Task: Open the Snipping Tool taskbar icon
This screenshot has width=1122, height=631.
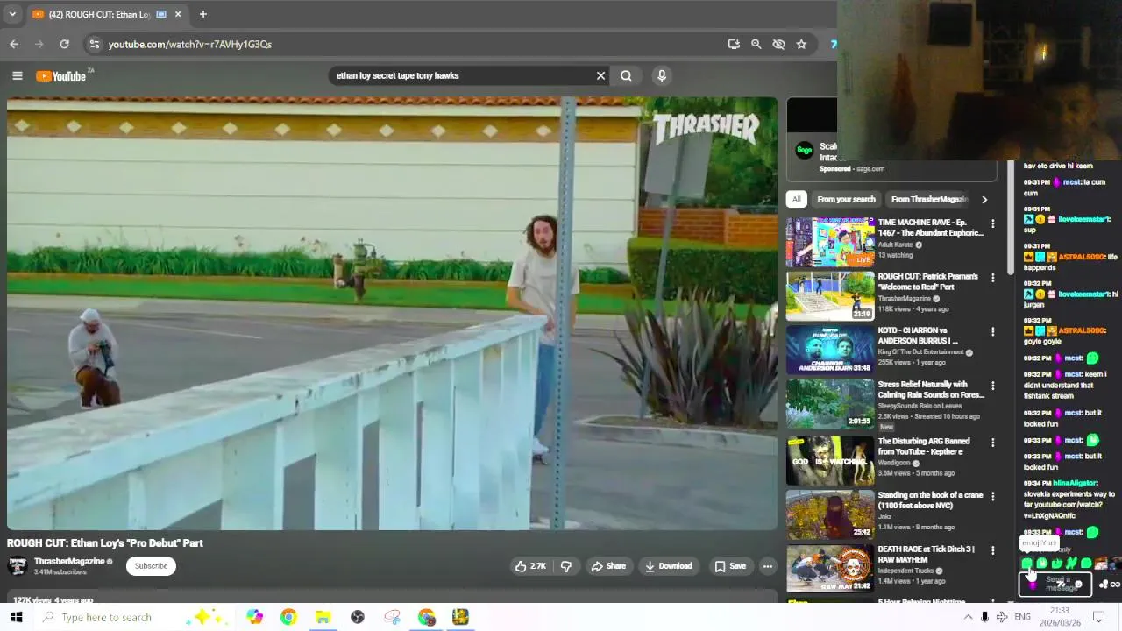Action: 392,617
